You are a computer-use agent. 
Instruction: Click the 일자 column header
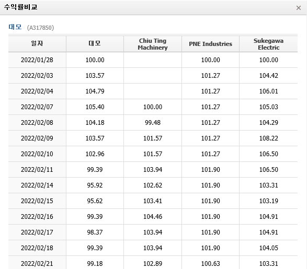[x=37, y=43]
